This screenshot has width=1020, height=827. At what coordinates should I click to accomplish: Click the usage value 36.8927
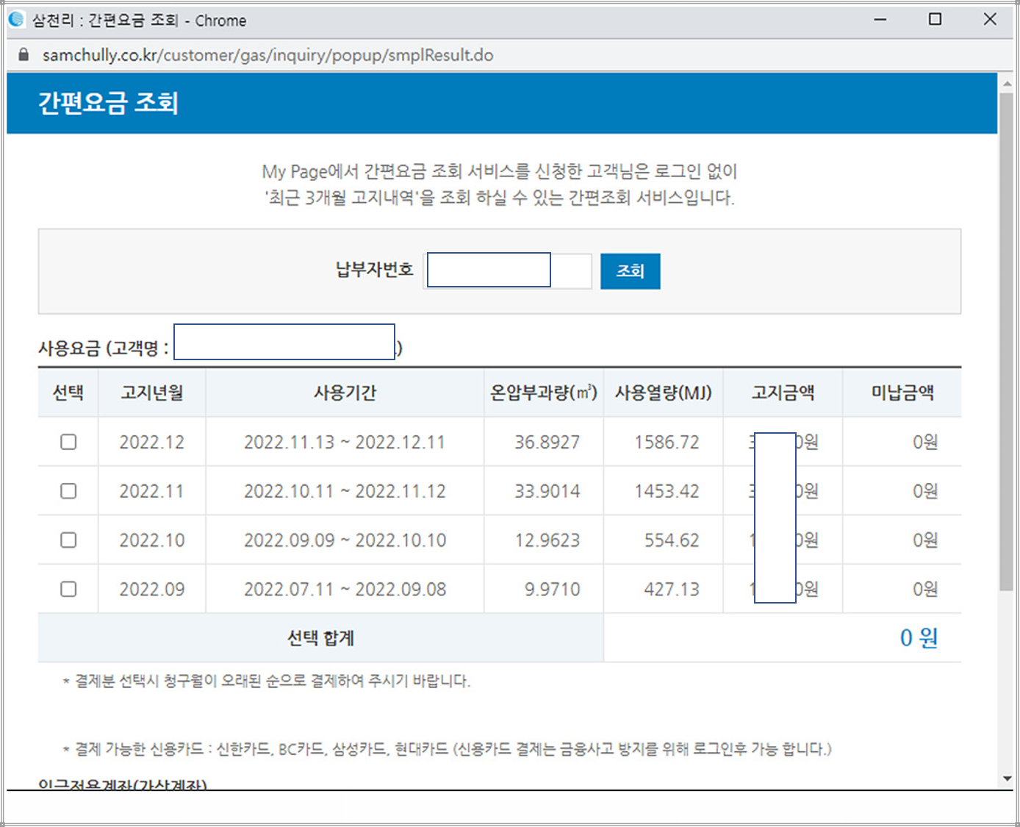(x=547, y=442)
